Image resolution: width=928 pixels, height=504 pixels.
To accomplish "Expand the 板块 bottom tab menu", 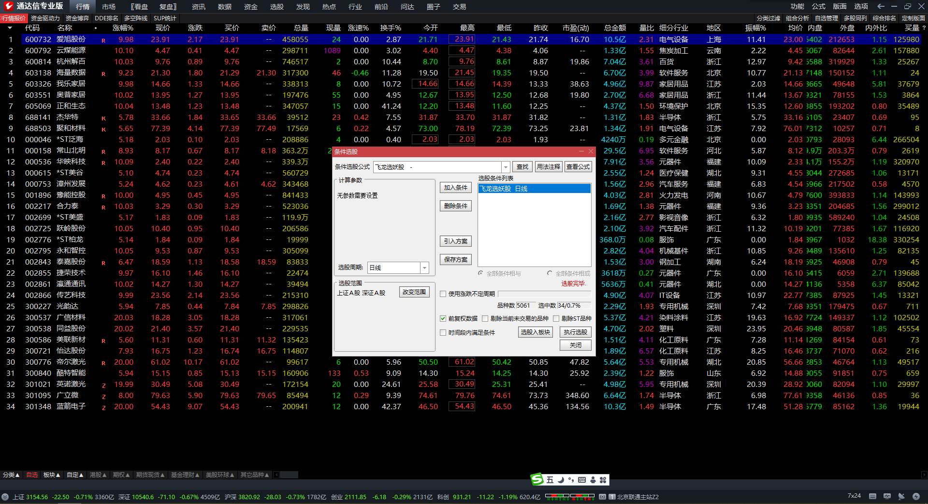I will tap(52, 475).
